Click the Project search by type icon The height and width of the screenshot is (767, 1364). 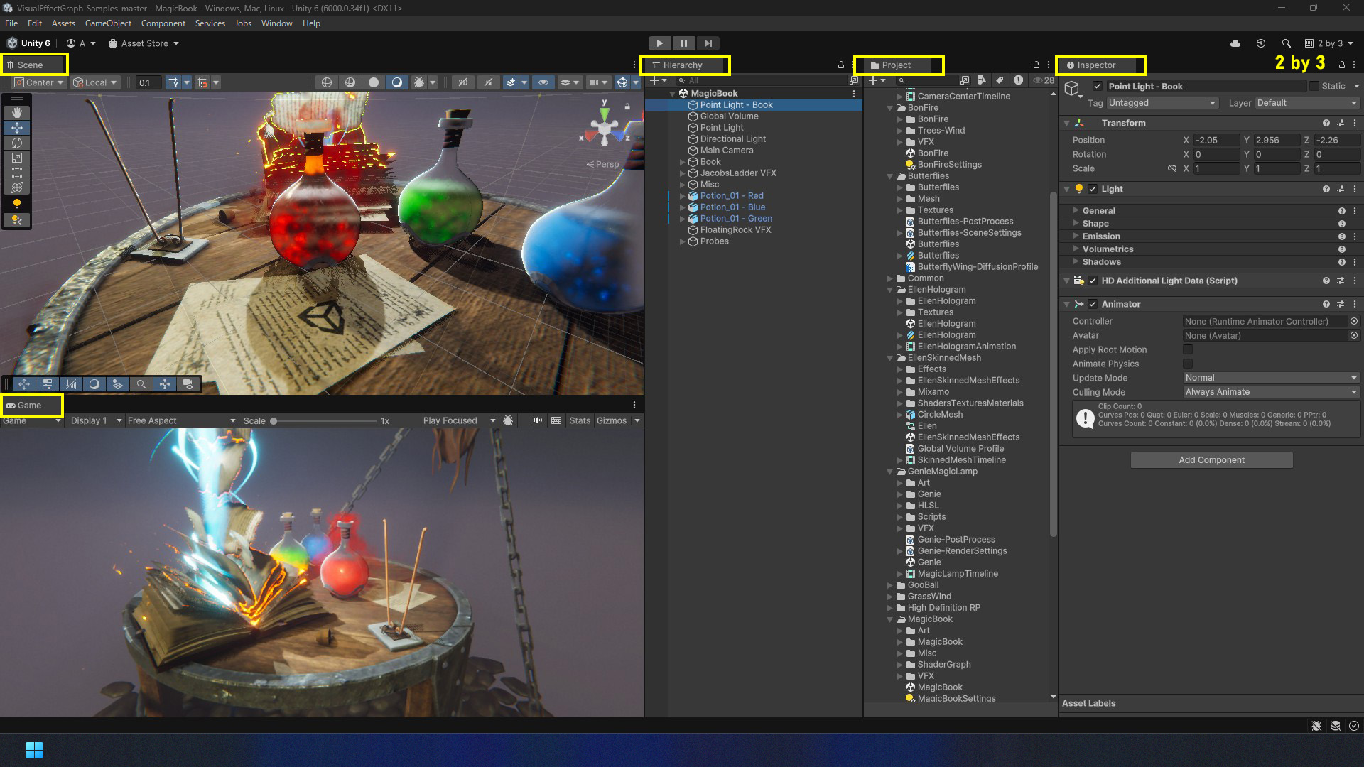[981, 80]
